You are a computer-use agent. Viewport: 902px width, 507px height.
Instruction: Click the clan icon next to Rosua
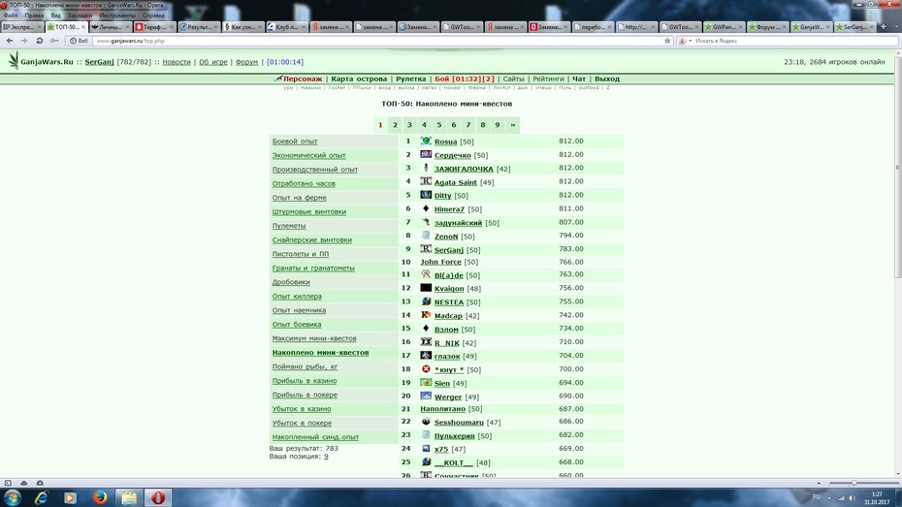[x=426, y=141]
